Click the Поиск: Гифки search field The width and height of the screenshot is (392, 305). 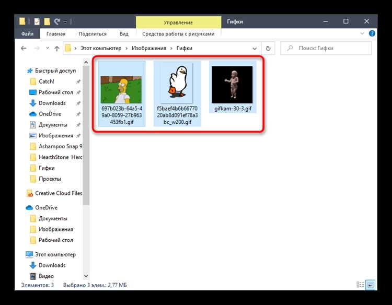[x=326, y=48]
